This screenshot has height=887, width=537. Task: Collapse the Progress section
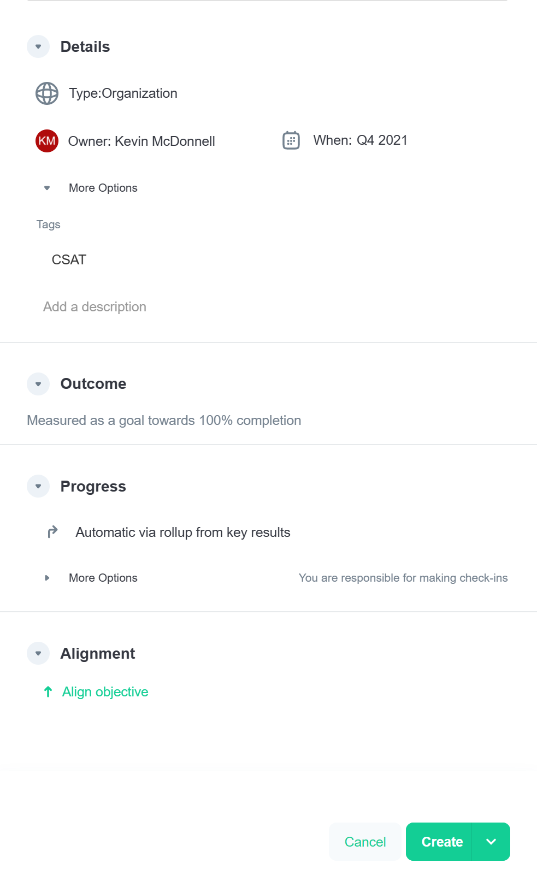(38, 486)
